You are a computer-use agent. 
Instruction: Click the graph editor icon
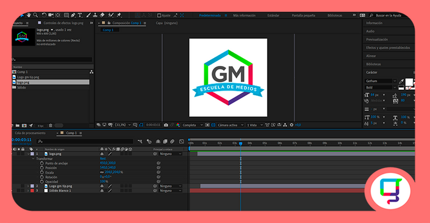[x=182, y=141]
